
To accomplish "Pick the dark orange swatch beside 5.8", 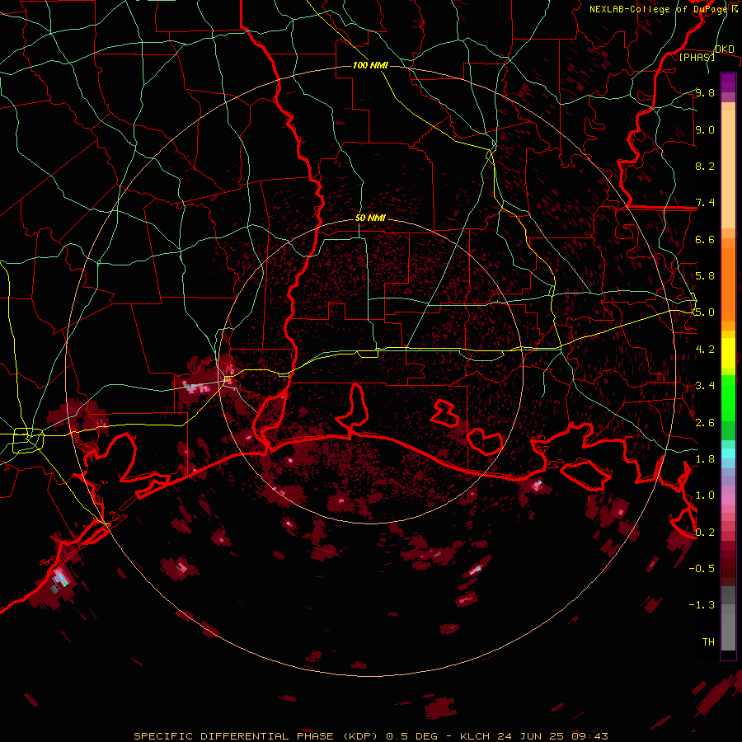I will click(728, 284).
